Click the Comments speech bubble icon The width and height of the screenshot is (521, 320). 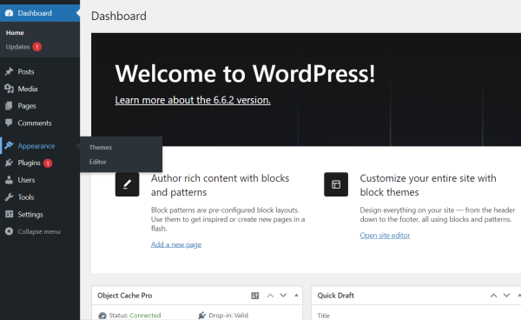(9, 123)
